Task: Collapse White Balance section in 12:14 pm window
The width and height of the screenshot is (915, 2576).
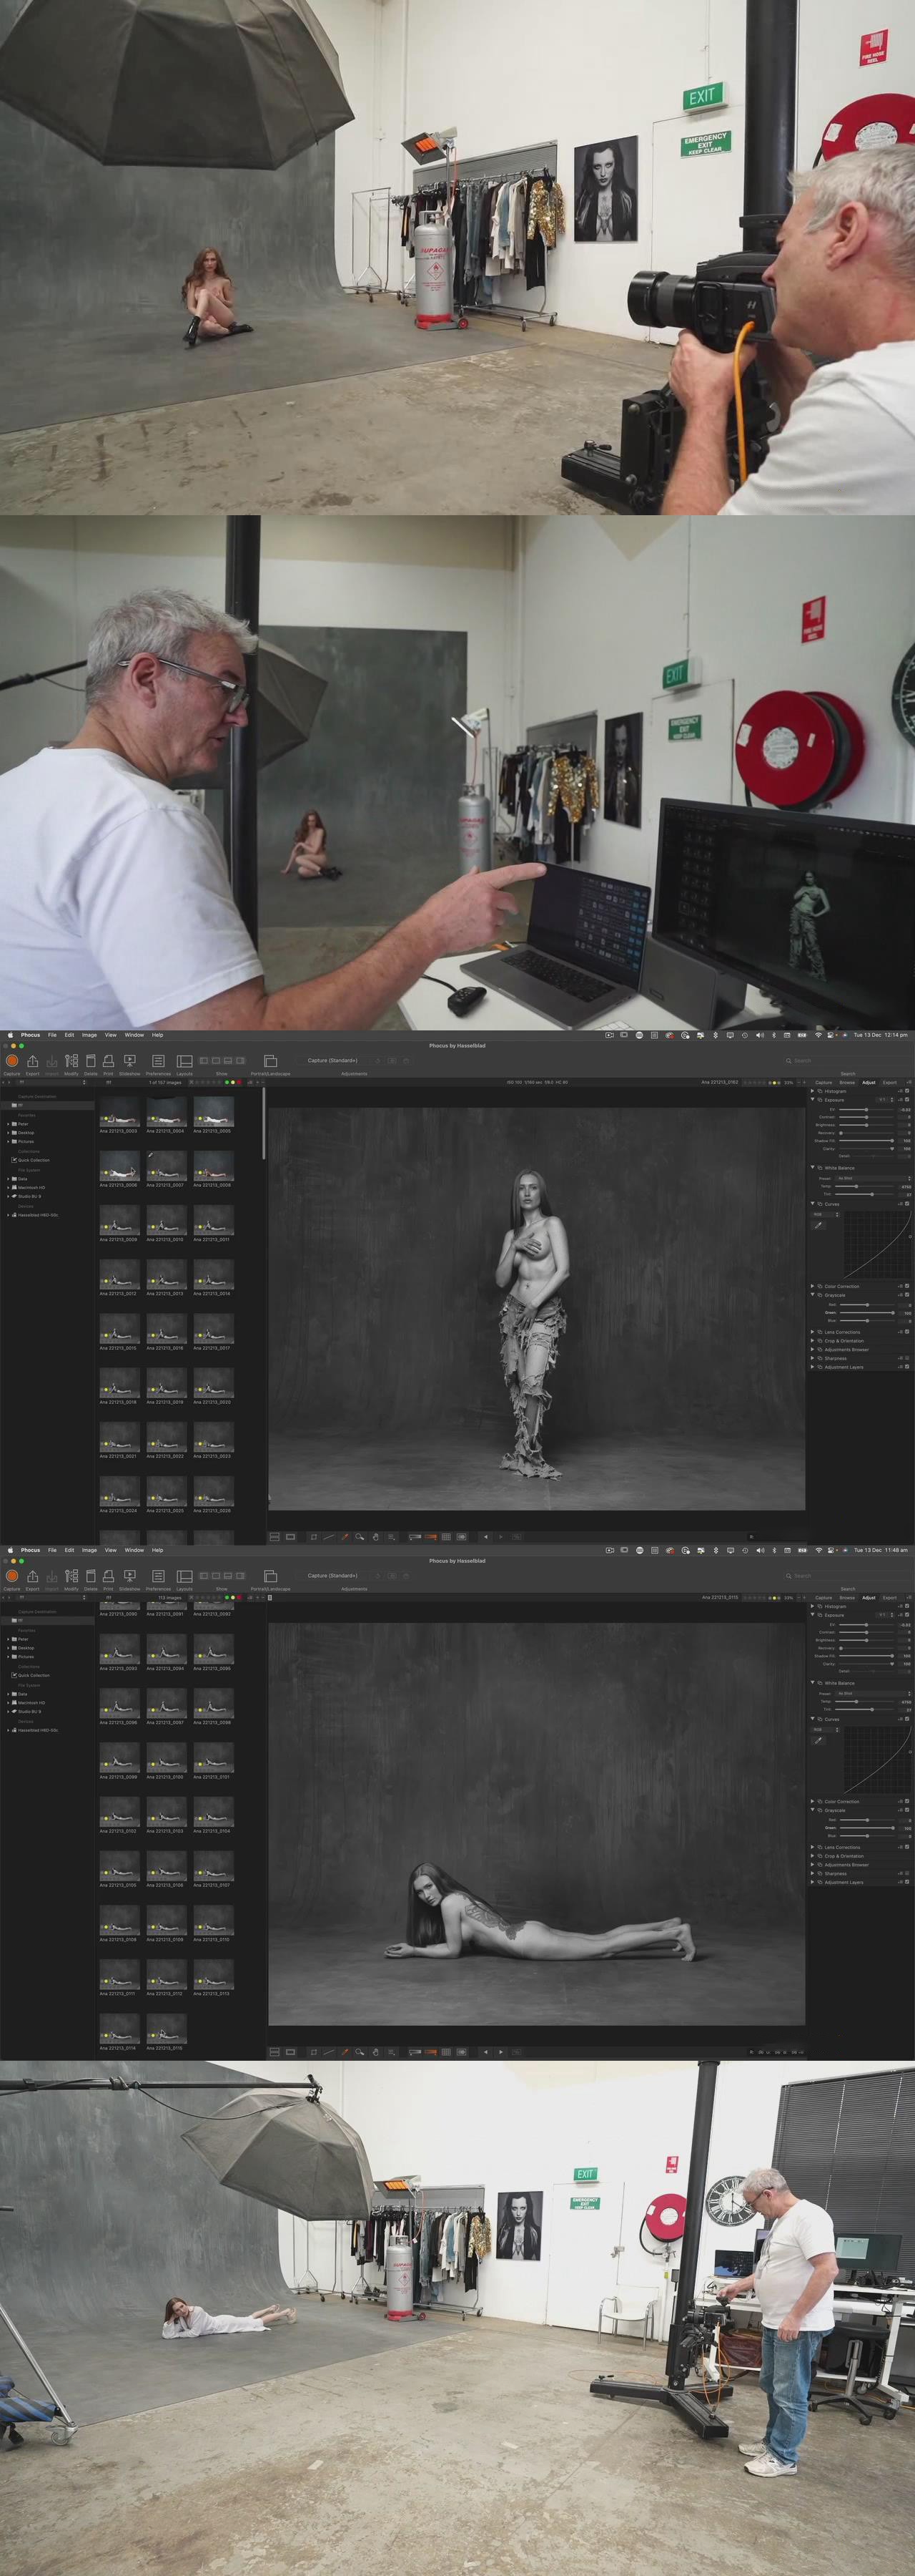Action: pos(812,1167)
